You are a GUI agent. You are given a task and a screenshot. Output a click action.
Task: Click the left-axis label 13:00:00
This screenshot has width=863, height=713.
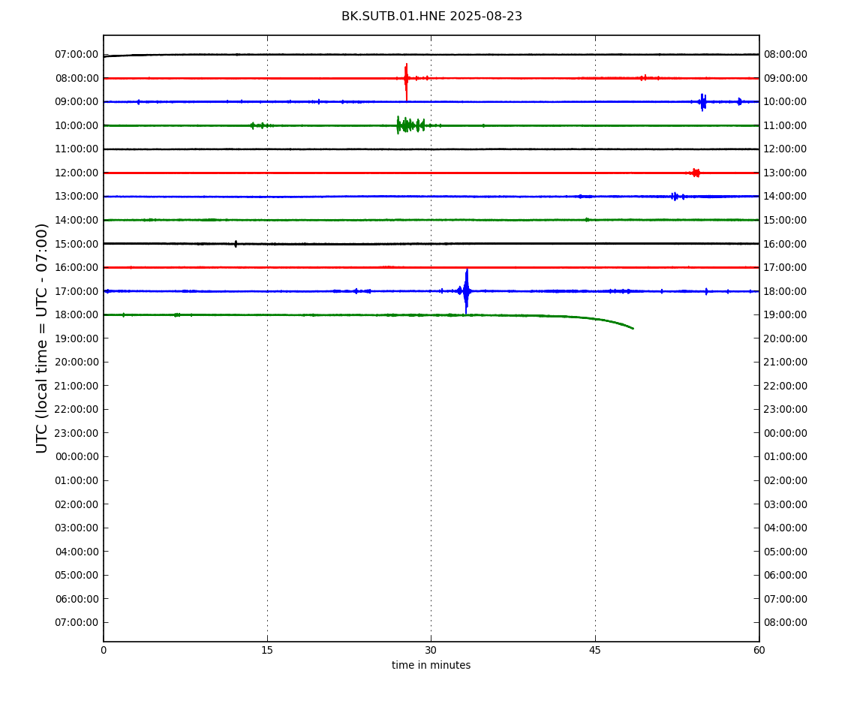coord(77,197)
